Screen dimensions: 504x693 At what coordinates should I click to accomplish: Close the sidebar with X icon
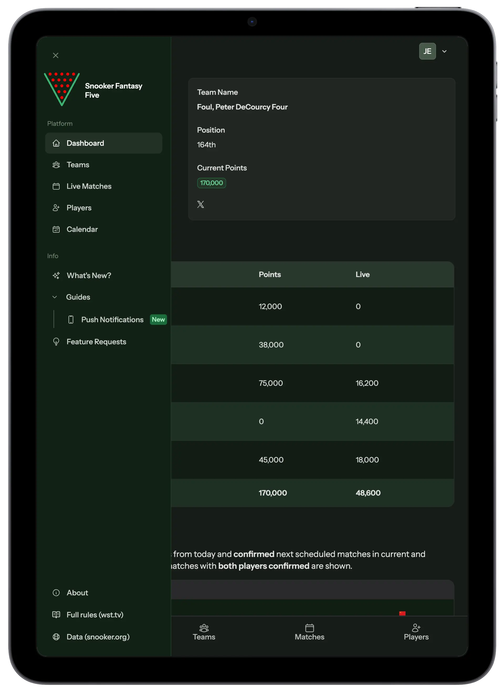[x=56, y=55]
